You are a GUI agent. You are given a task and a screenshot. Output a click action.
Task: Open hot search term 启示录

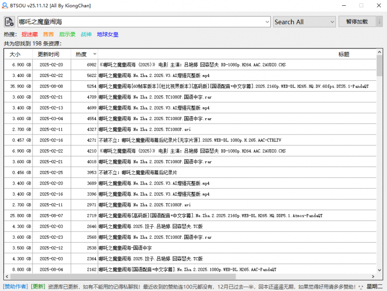click(67, 34)
